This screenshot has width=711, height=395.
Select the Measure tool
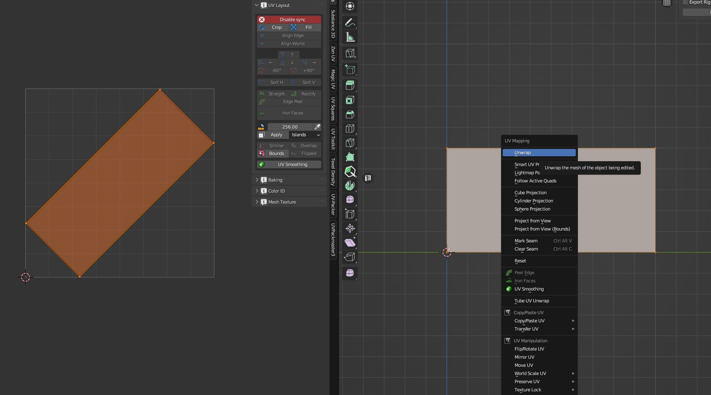tap(350, 37)
